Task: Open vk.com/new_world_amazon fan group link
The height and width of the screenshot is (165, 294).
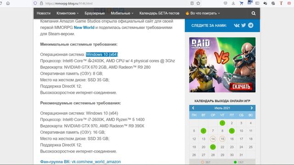Action: [96, 162]
